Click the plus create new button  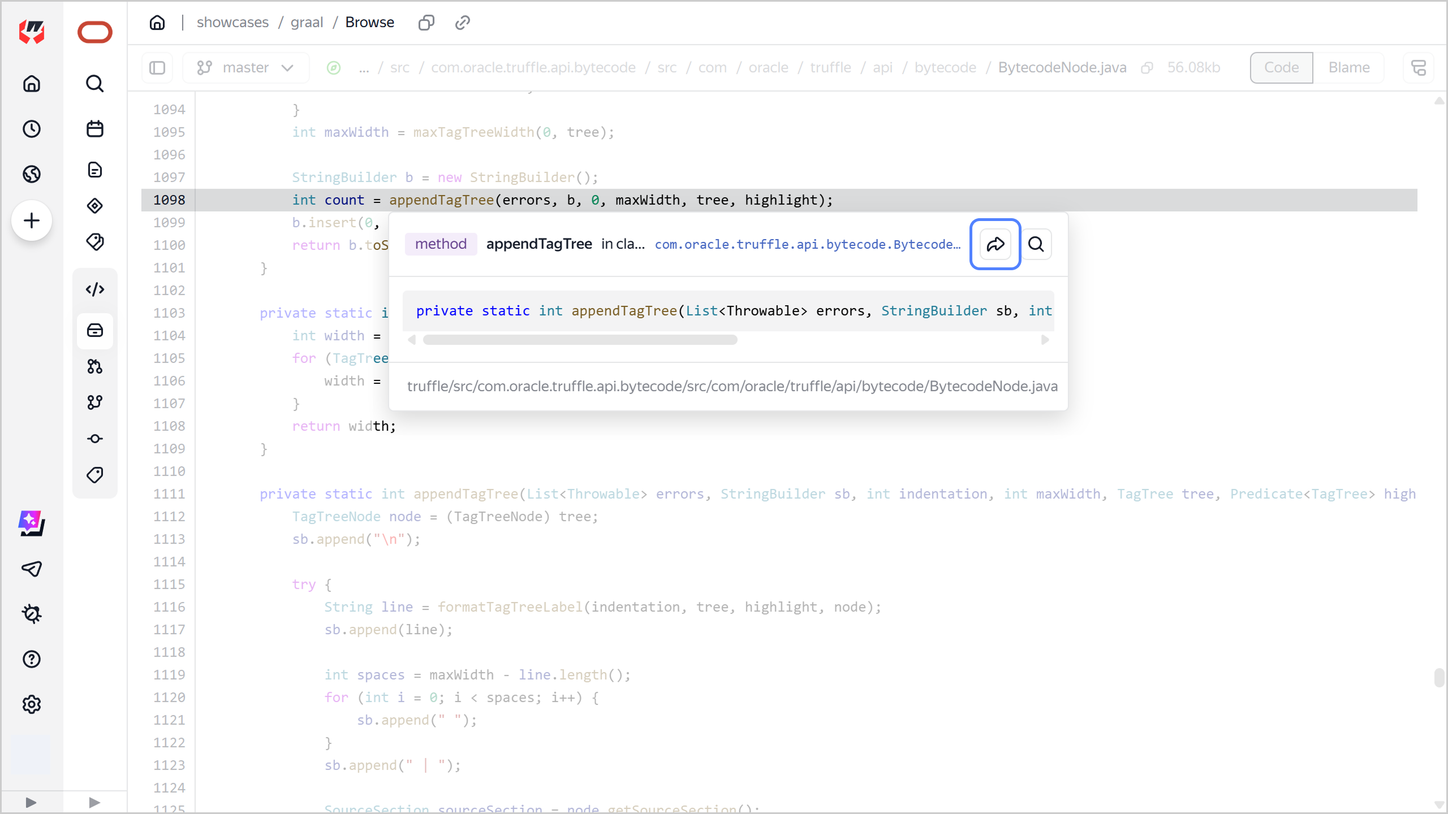point(32,220)
